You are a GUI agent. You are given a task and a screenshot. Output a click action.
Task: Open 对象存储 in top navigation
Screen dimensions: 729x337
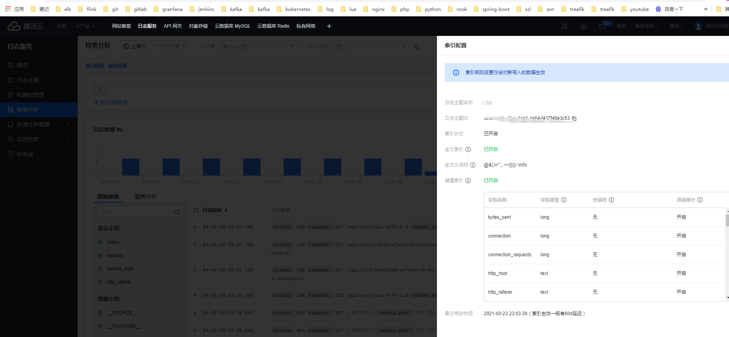coord(198,26)
